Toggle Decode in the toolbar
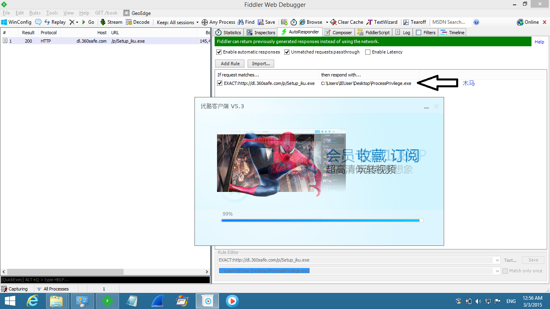This screenshot has width=550, height=309. click(x=137, y=22)
